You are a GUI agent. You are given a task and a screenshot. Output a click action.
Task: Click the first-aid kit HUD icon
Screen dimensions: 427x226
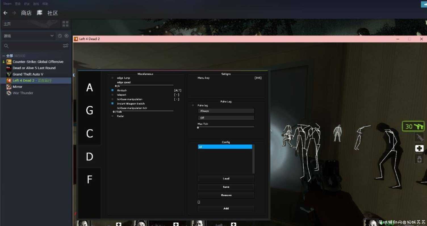click(x=419, y=148)
